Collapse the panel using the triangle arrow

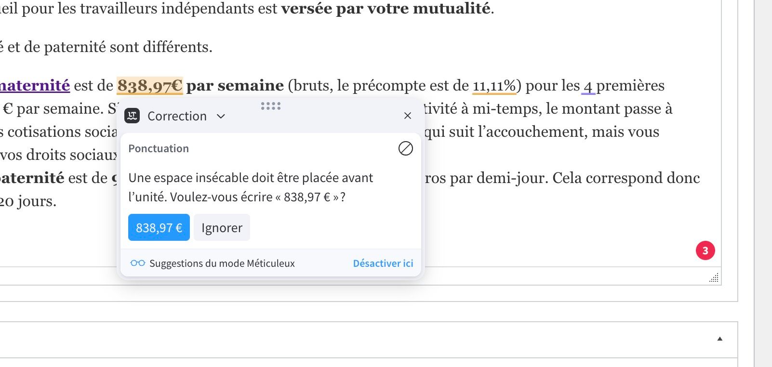(x=720, y=339)
